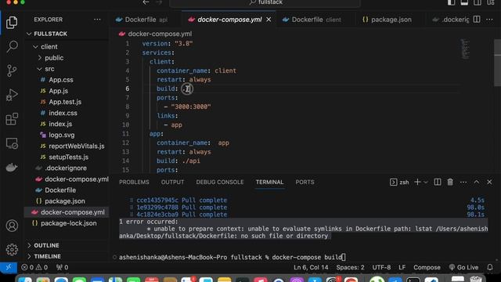The height and width of the screenshot is (282, 501).
Task: Change indentation via Spaces: 2
Action: click(350, 267)
